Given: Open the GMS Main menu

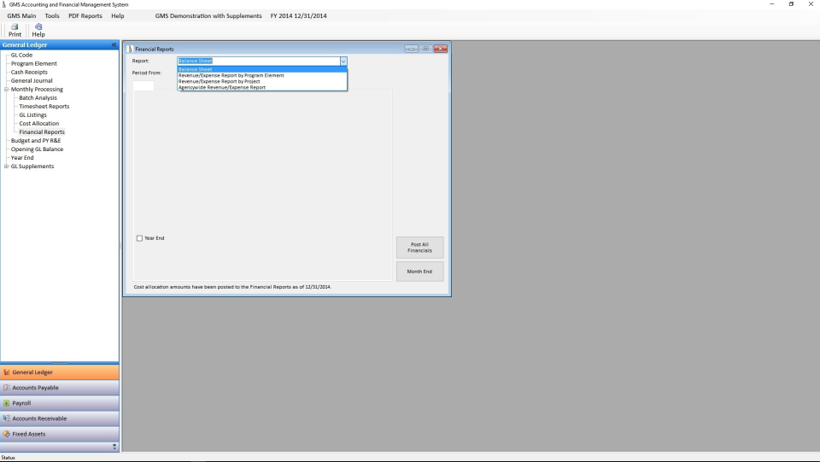Looking at the screenshot, I should pyautogui.click(x=21, y=15).
